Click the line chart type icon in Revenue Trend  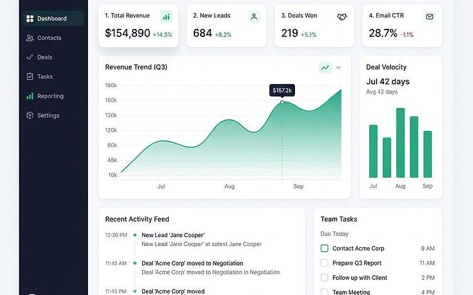[x=325, y=68]
